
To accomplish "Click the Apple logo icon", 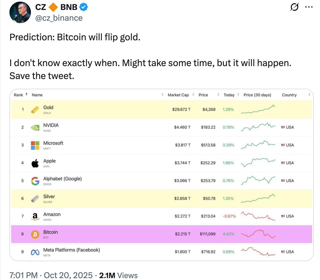I will 35,163.
